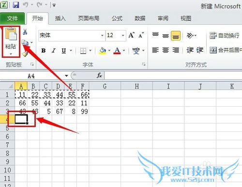
Task: Expand the fill color dropdown
Action: point(109,51)
